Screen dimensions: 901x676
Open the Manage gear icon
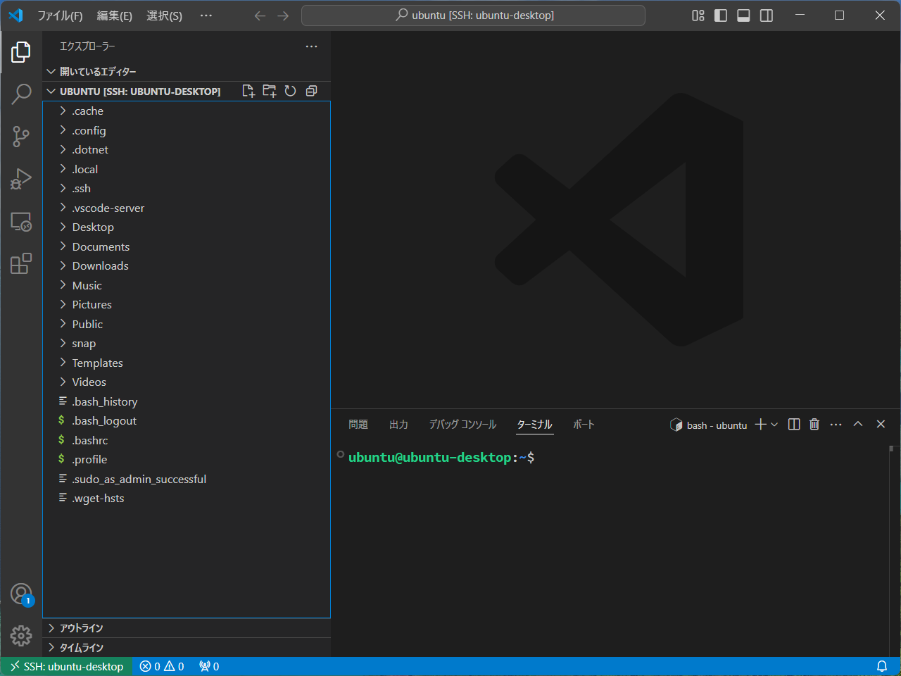click(x=21, y=636)
